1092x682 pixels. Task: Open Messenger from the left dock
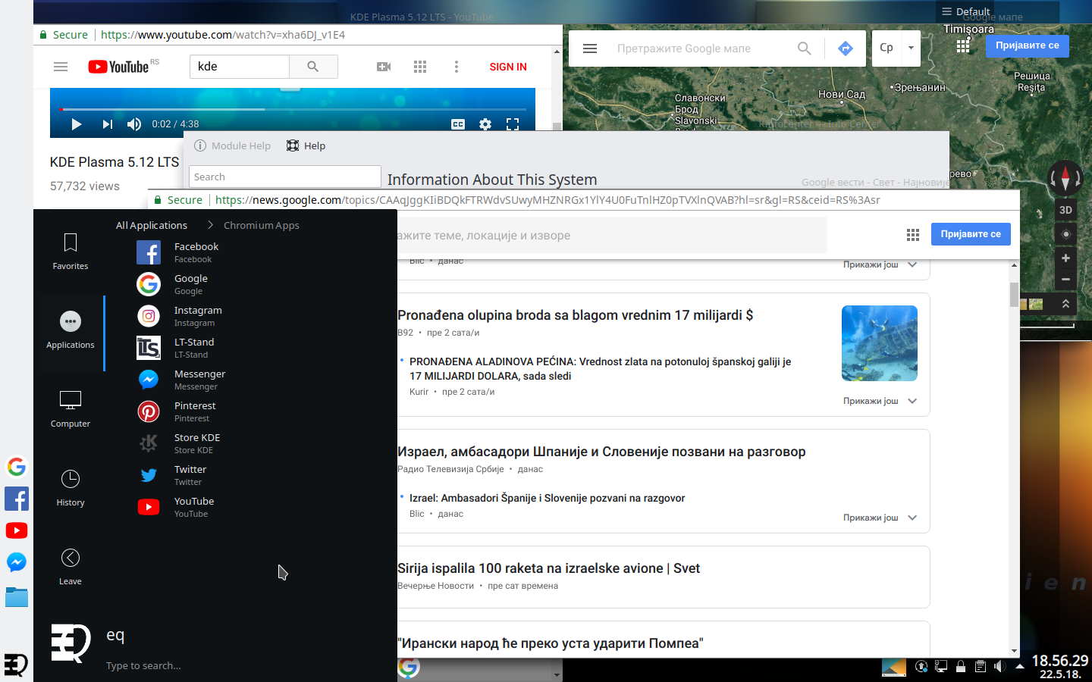pos(17,562)
